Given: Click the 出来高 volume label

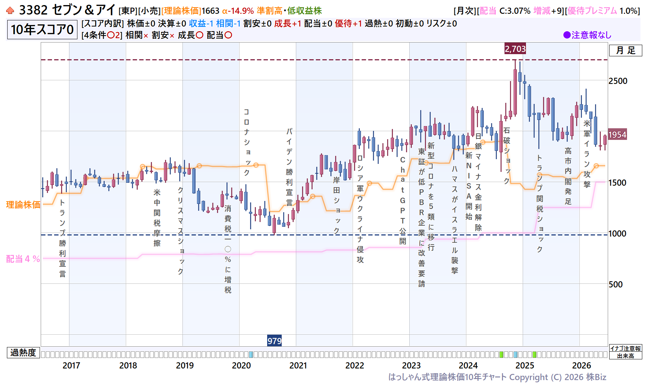Looking at the screenshot, I should [x=626, y=356].
